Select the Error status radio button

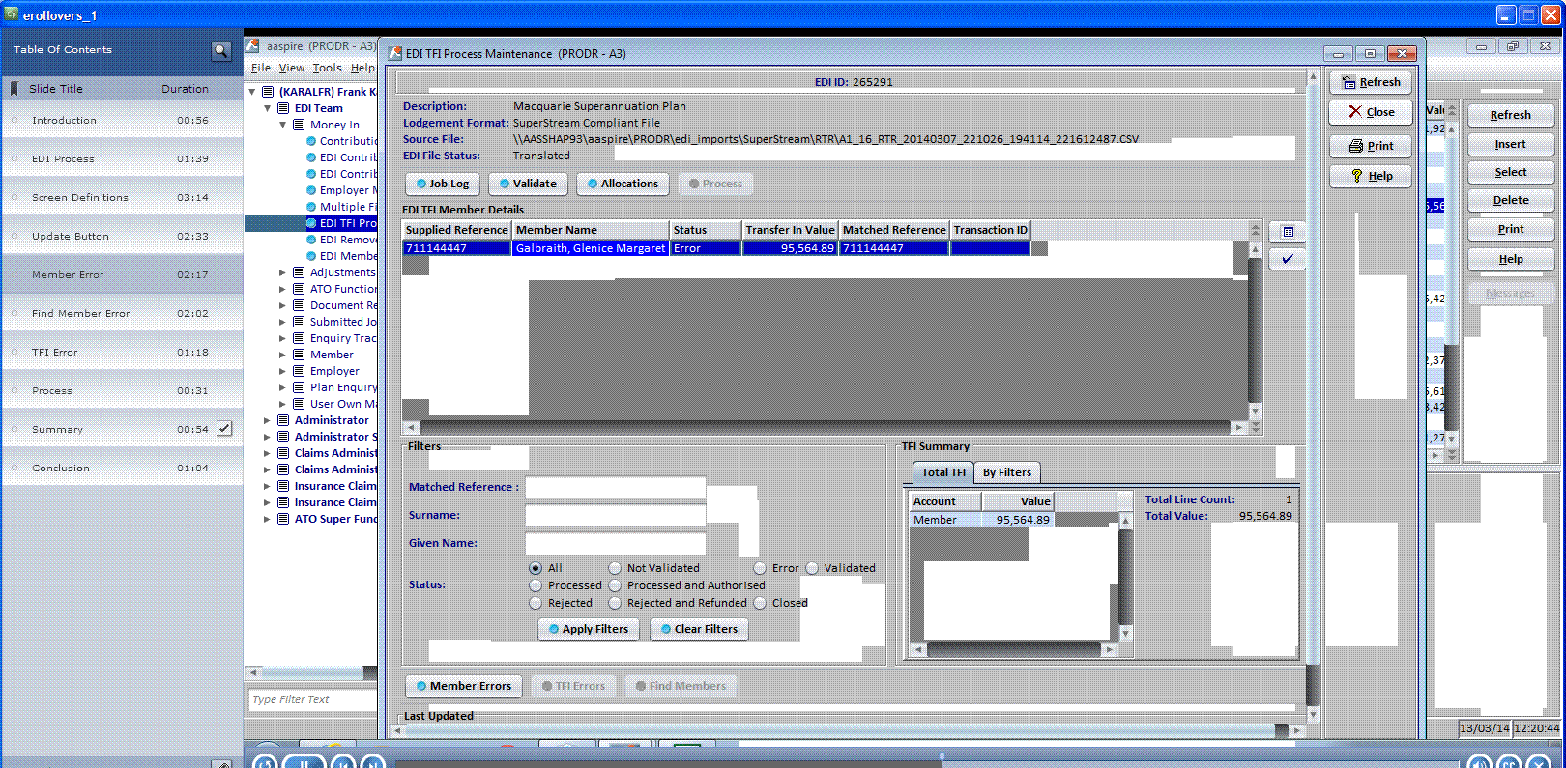point(760,568)
